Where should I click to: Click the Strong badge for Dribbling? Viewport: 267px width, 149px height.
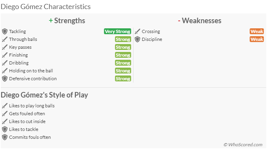[123, 63]
